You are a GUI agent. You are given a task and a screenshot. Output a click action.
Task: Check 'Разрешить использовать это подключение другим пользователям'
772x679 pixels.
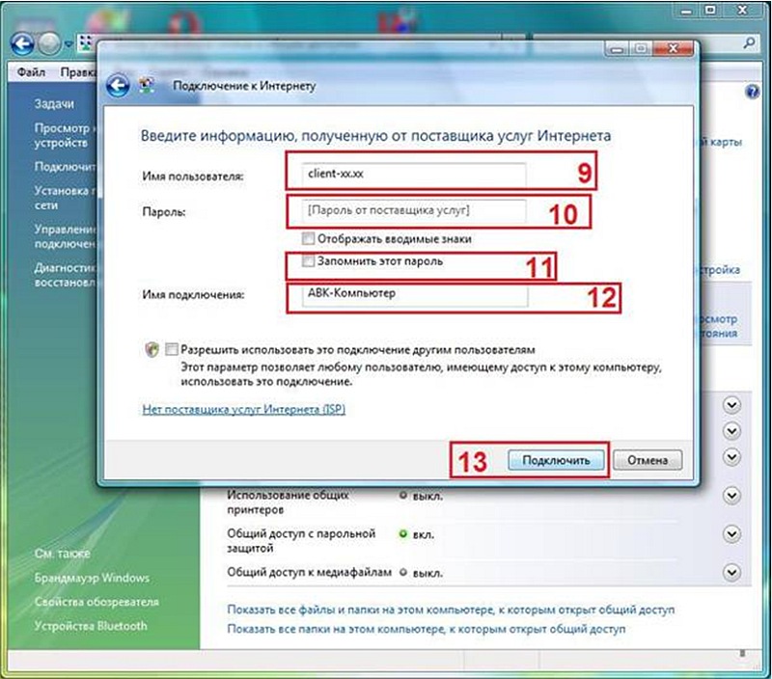172,350
